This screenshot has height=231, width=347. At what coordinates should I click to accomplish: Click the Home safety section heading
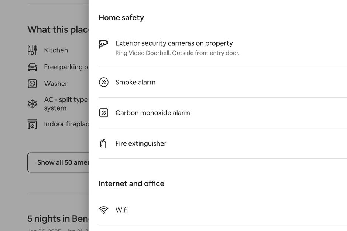coord(121,18)
